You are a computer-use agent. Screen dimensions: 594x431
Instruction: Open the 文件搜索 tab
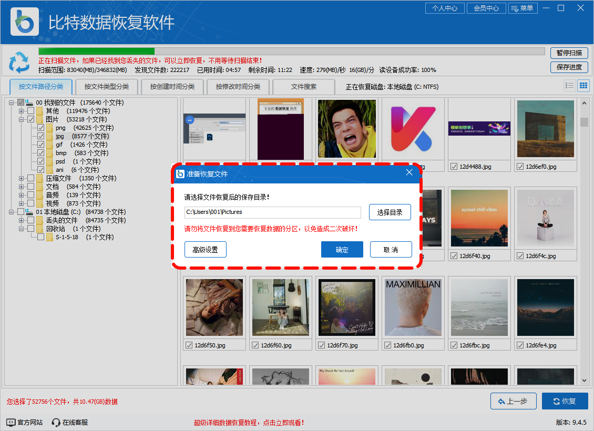303,86
